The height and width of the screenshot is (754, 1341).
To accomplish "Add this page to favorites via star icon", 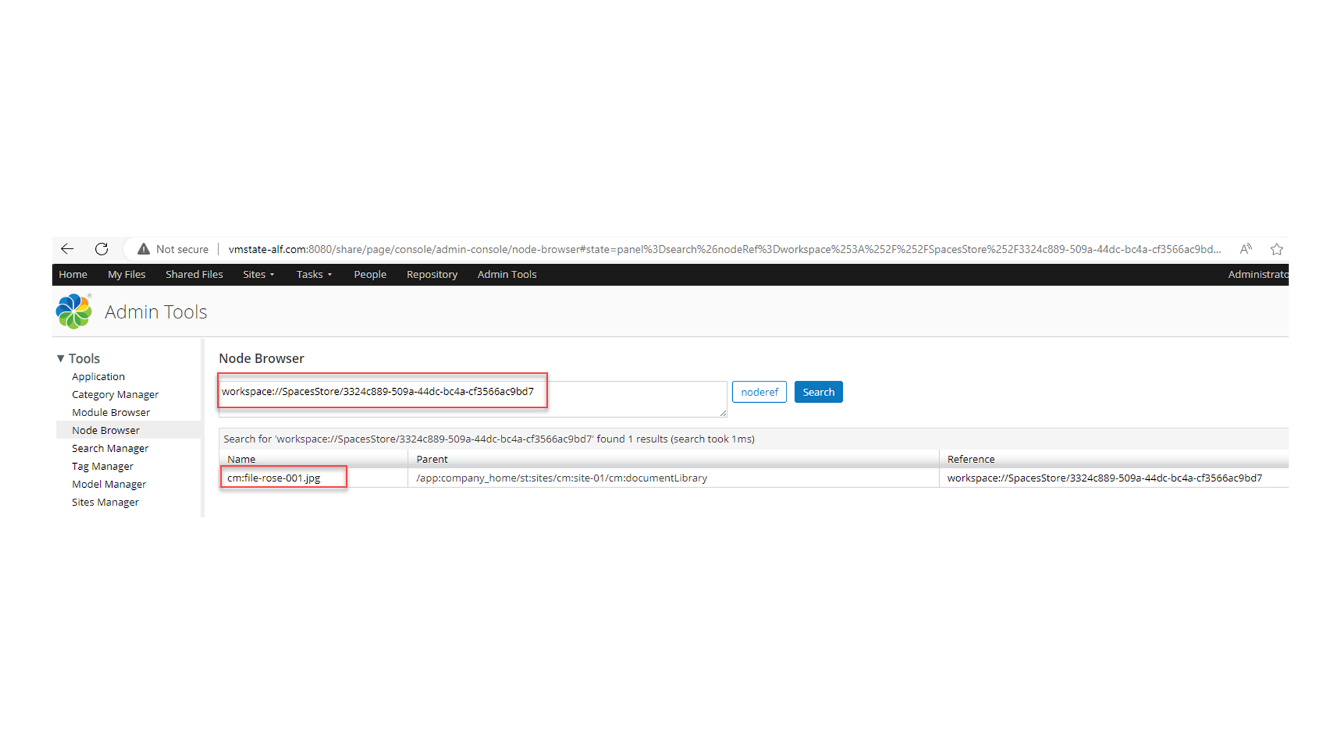I will pyautogui.click(x=1277, y=249).
